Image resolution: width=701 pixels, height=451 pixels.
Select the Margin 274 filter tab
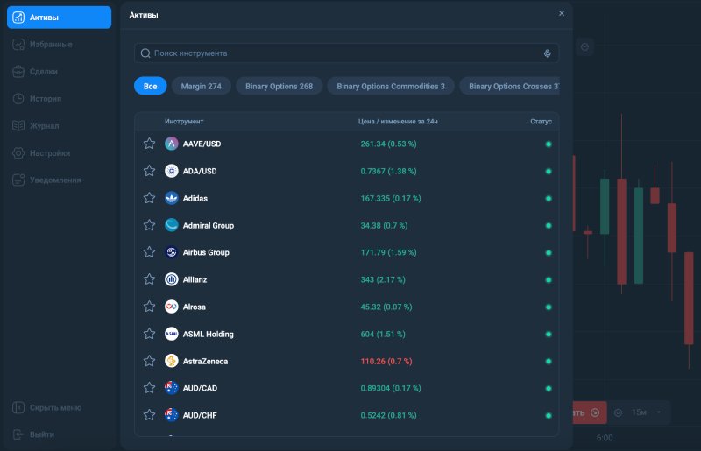coord(202,86)
